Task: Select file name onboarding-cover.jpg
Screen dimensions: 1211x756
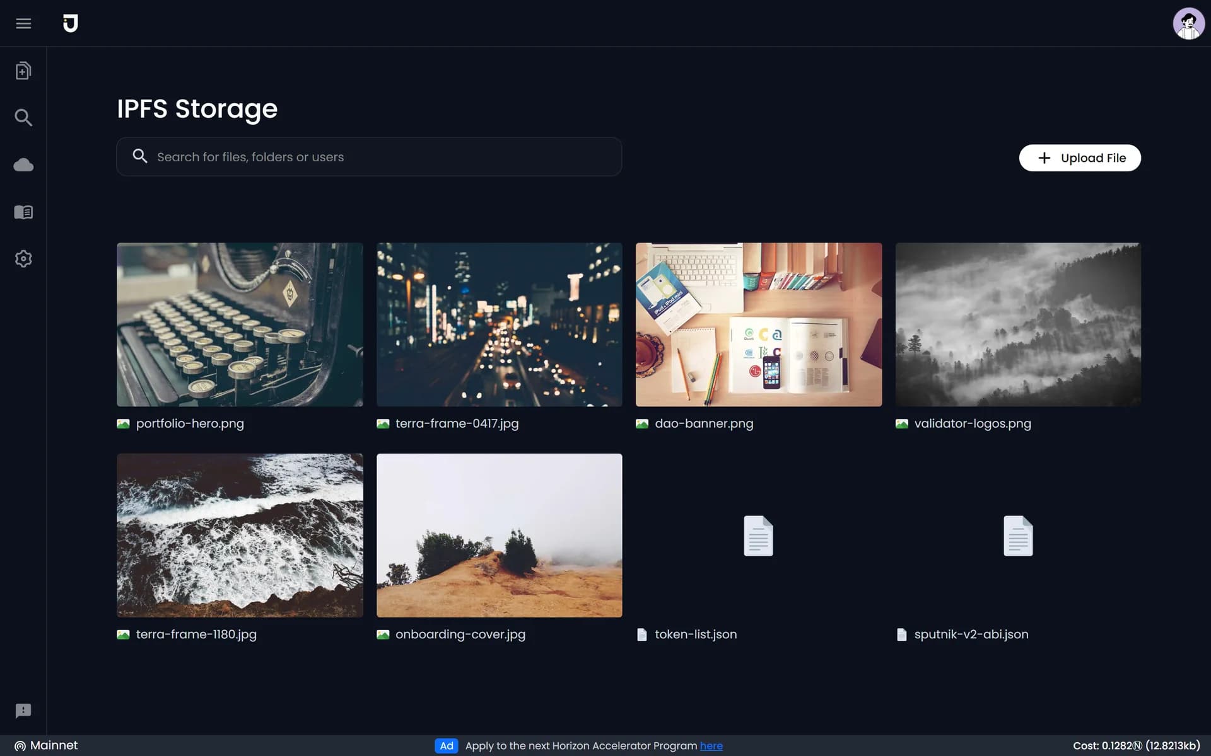Action: pyautogui.click(x=460, y=634)
